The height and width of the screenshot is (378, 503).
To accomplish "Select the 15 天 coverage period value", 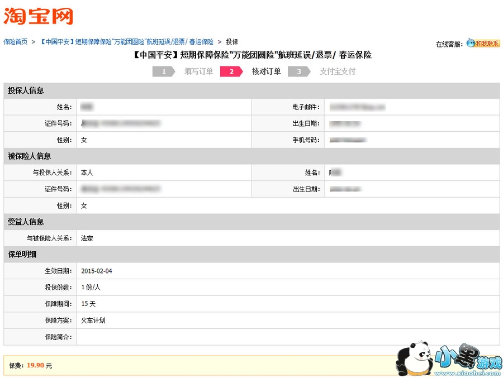I will pos(88,304).
